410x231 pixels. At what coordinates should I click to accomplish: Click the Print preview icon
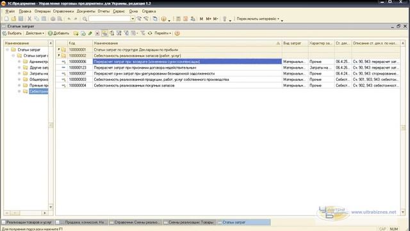click(60, 19)
